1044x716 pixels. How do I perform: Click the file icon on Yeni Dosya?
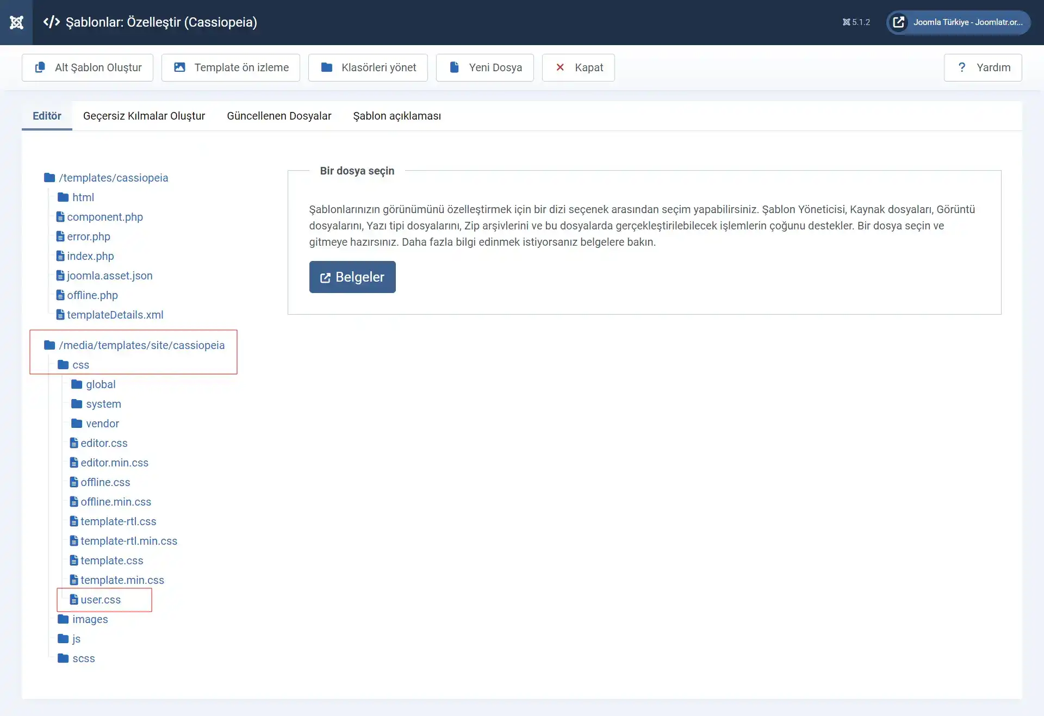pos(455,67)
